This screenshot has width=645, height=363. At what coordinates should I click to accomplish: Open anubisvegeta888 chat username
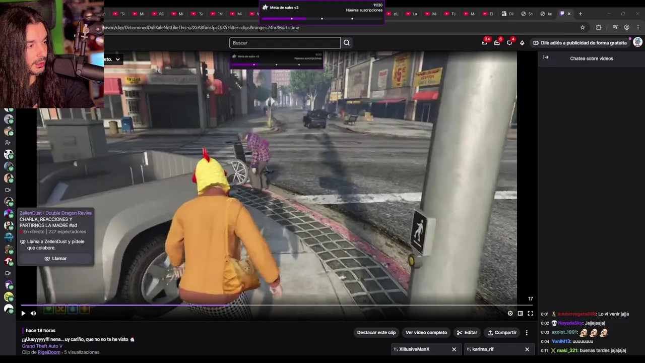(x=576, y=314)
